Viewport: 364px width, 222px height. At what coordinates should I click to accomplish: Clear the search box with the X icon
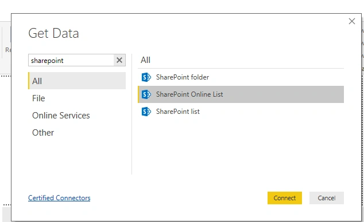pos(119,60)
